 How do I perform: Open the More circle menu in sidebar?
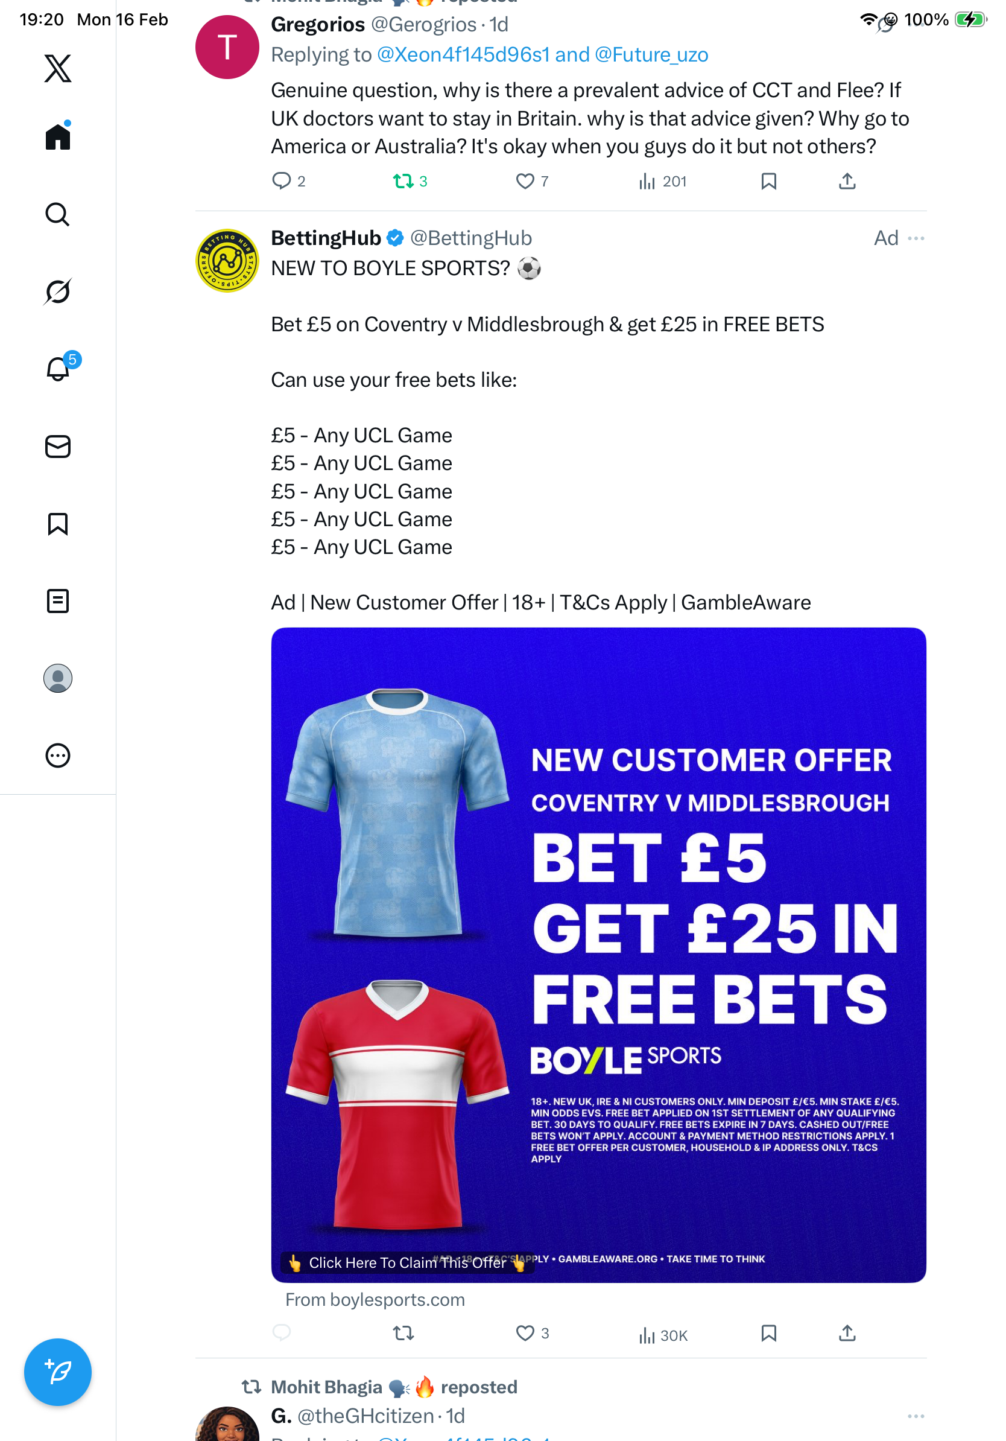tap(58, 755)
